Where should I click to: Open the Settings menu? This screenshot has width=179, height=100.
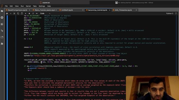pos(42,6)
